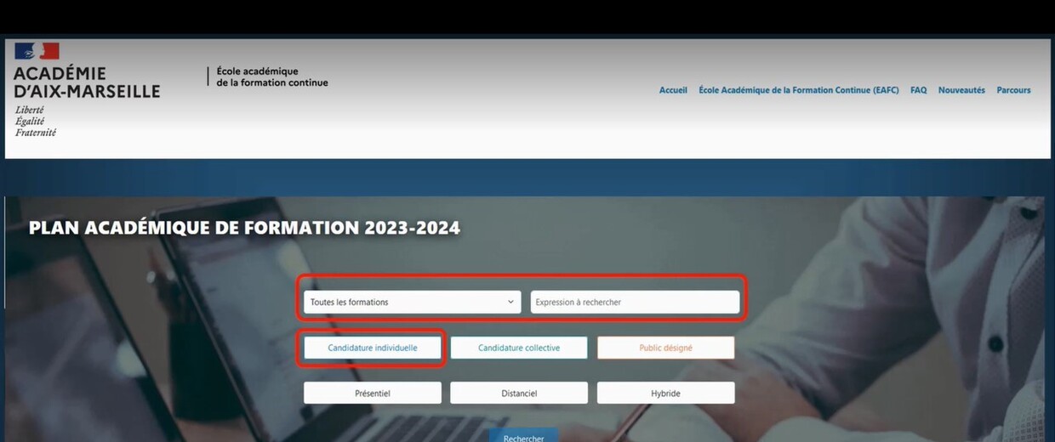The height and width of the screenshot is (442, 1055).
Task: Toggle the Hybride format filter
Action: 666,393
